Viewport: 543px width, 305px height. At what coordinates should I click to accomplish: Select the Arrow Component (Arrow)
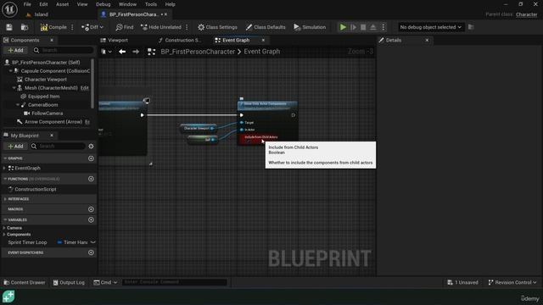53,122
